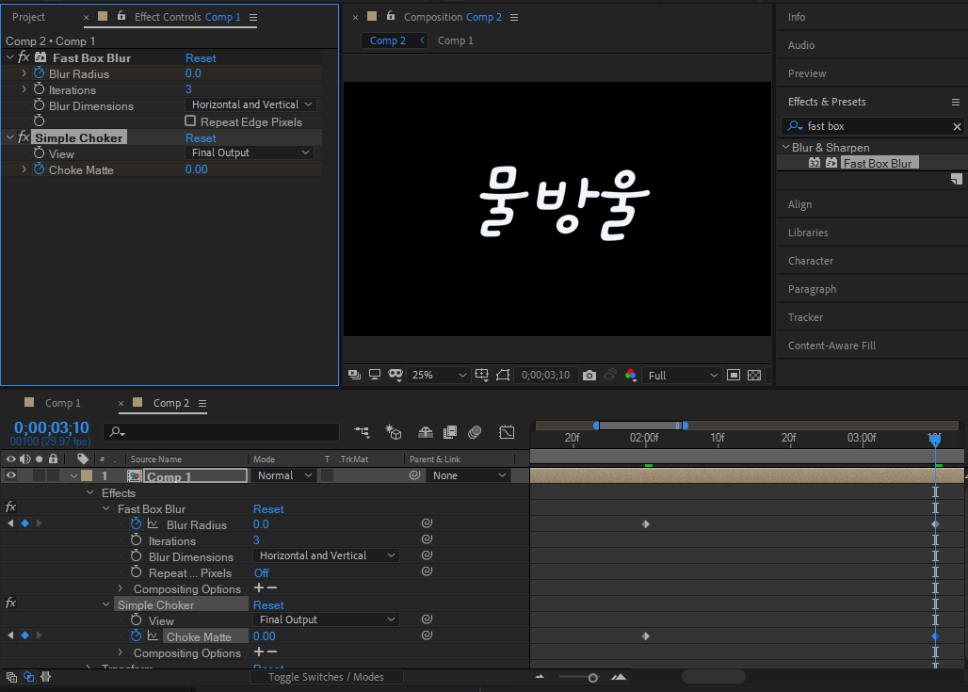968x692 pixels.
Task: Toggle Repeat Pixels Off value in timeline
Action: coord(261,572)
